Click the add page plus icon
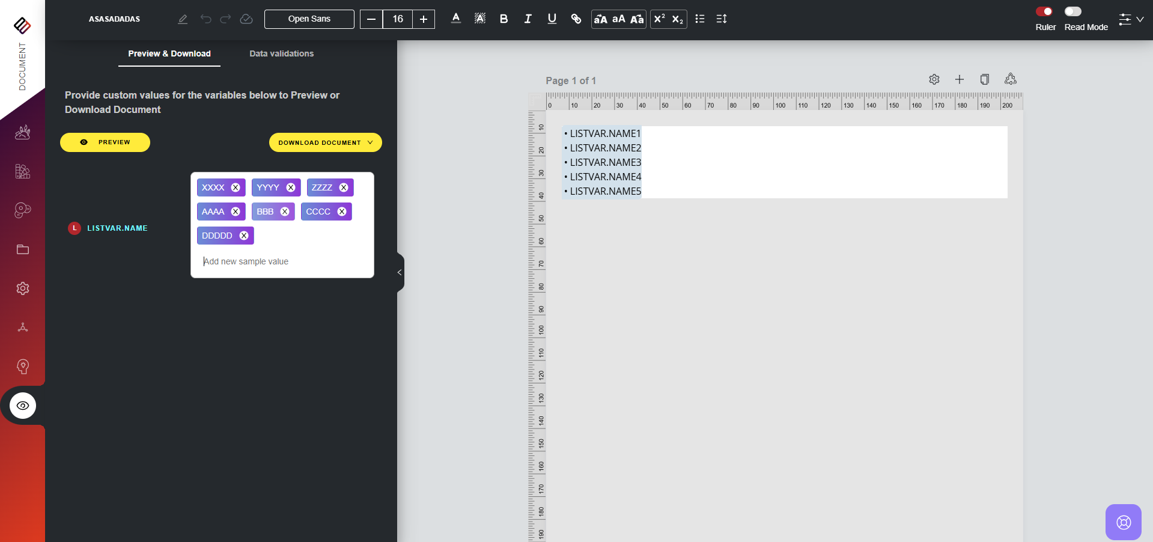Screen dimensions: 1153x542 point(960,79)
